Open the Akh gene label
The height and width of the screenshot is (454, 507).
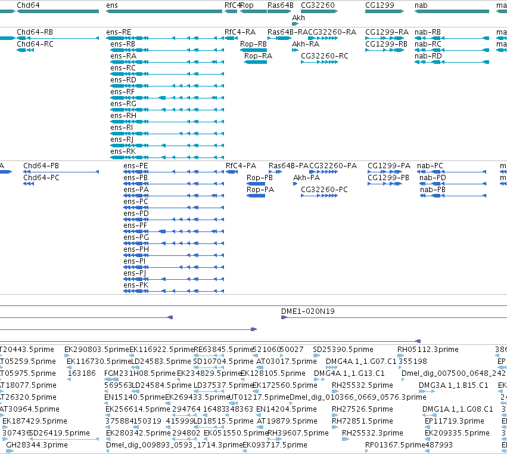298,18
